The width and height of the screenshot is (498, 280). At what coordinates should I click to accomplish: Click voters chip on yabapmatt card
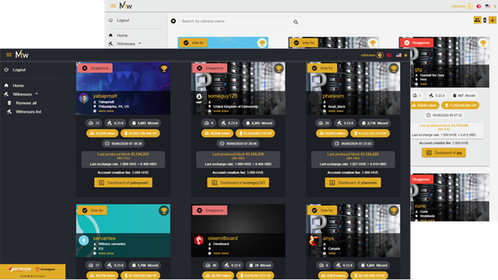tap(102, 133)
